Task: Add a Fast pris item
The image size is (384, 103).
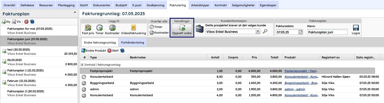Action: pyautogui.click(x=88, y=29)
